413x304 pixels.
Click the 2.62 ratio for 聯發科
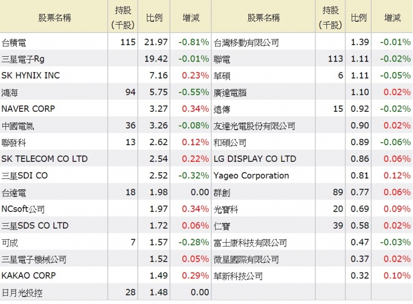click(x=158, y=142)
